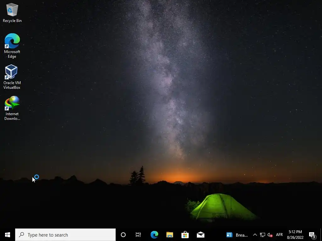Screen dimensions: 322x241
Task: Open Action Center notifications icon
Action: (x=312, y=235)
